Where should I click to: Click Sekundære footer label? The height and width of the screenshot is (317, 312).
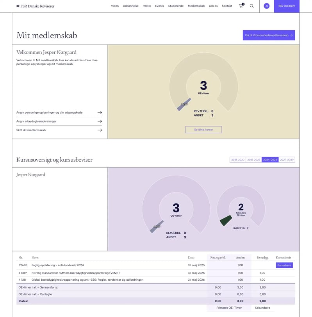(x=262, y=308)
